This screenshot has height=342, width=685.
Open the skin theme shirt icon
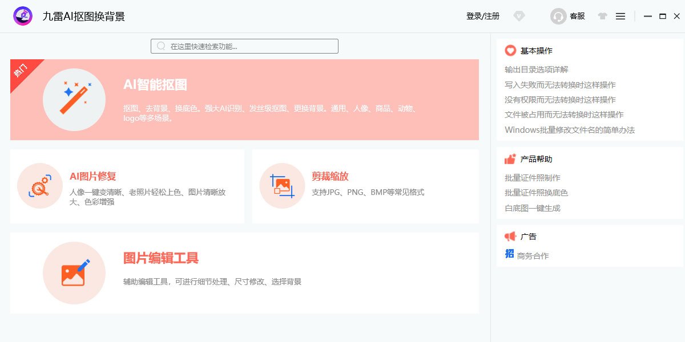click(602, 16)
